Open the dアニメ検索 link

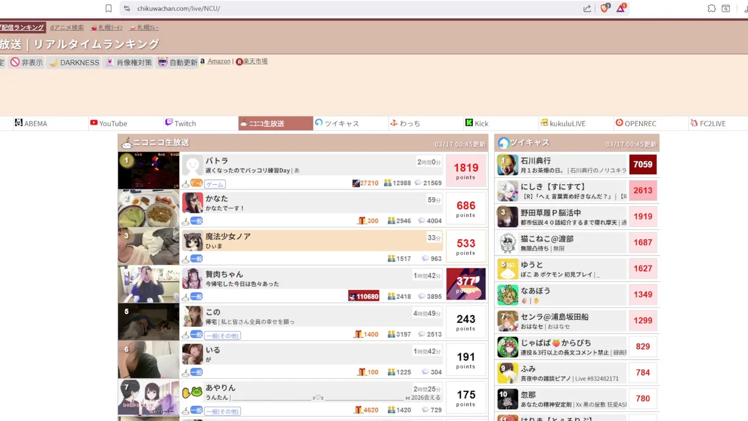67,27
